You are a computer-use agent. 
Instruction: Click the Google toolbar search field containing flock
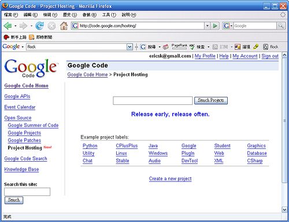77,47
